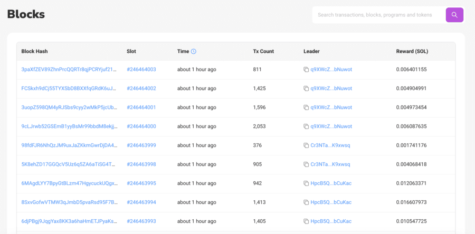The width and height of the screenshot is (475, 234).
Task: Open block hash starting with 5K8ehZD17
Action: 69,164
